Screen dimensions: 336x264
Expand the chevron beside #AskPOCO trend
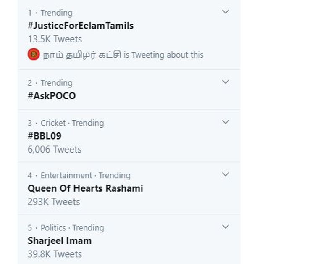pos(226,82)
